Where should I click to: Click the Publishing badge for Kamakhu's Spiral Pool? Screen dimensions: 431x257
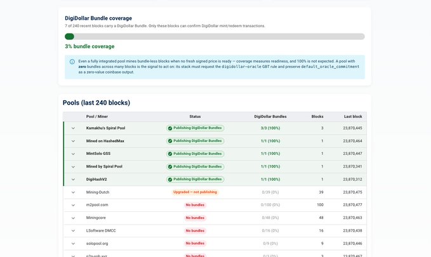click(195, 128)
